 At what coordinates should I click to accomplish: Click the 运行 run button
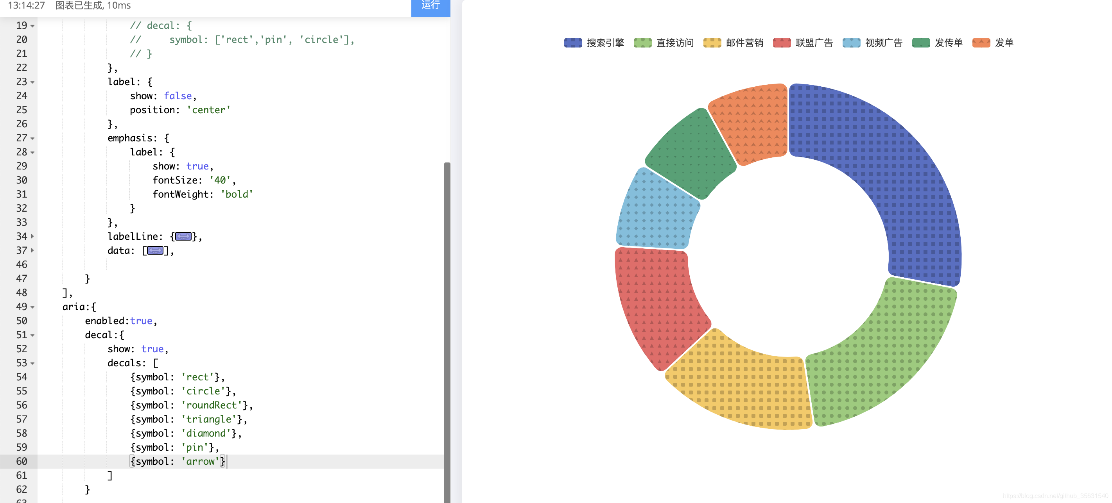[430, 6]
